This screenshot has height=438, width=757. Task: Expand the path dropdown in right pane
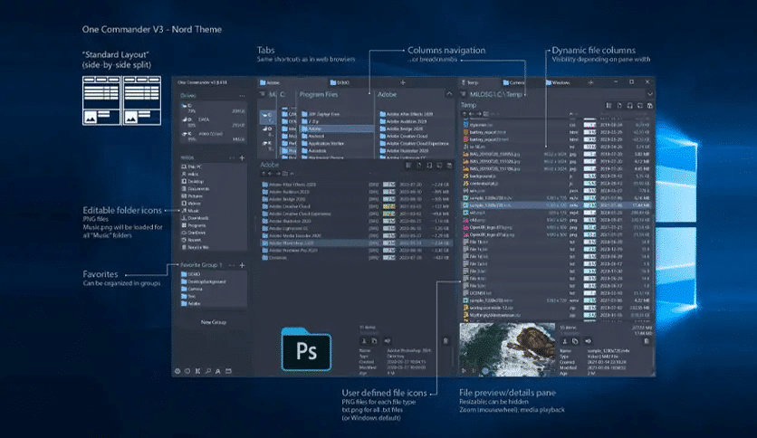tap(650, 94)
